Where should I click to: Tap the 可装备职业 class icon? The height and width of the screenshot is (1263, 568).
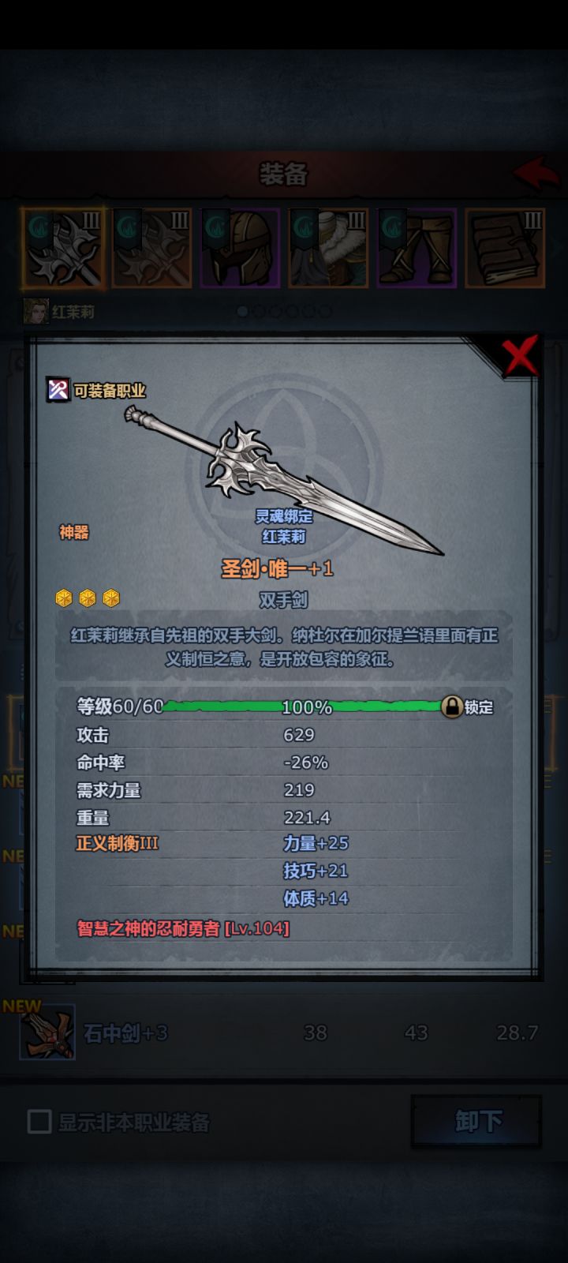point(58,390)
